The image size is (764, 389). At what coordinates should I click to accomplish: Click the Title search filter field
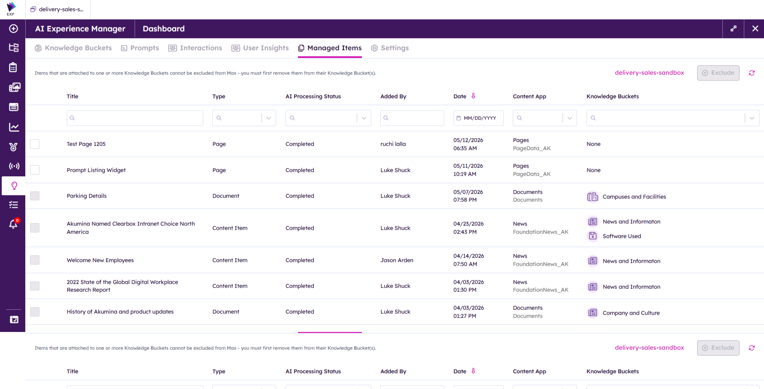(135, 118)
